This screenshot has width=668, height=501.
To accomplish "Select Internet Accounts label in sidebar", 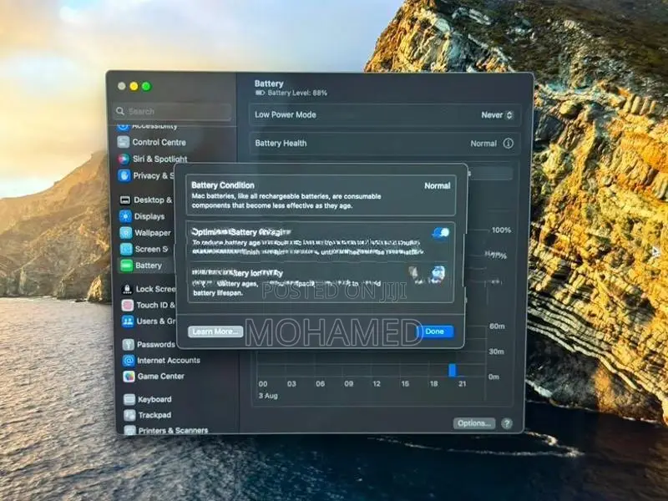I will pyautogui.click(x=169, y=361).
